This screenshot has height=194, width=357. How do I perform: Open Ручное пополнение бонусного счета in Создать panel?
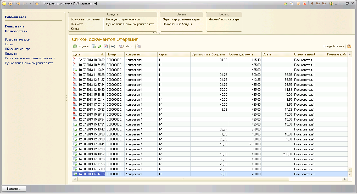point(130,24)
